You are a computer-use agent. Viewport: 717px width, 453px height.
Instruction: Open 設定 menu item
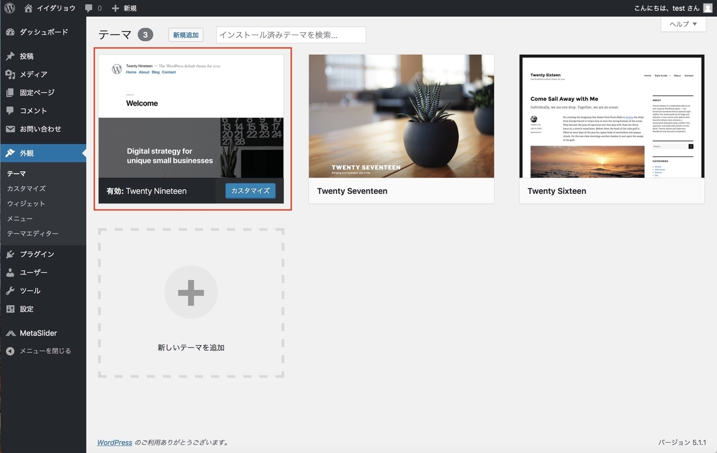click(43, 309)
